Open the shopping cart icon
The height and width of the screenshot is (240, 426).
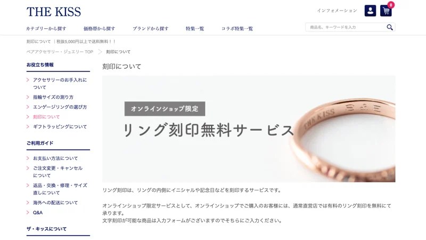click(x=386, y=11)
